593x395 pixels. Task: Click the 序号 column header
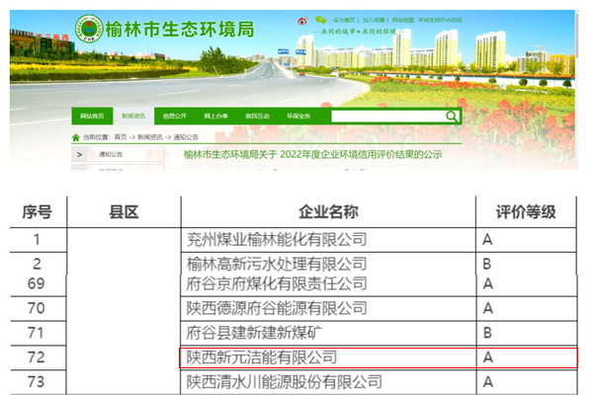(38, 212)
